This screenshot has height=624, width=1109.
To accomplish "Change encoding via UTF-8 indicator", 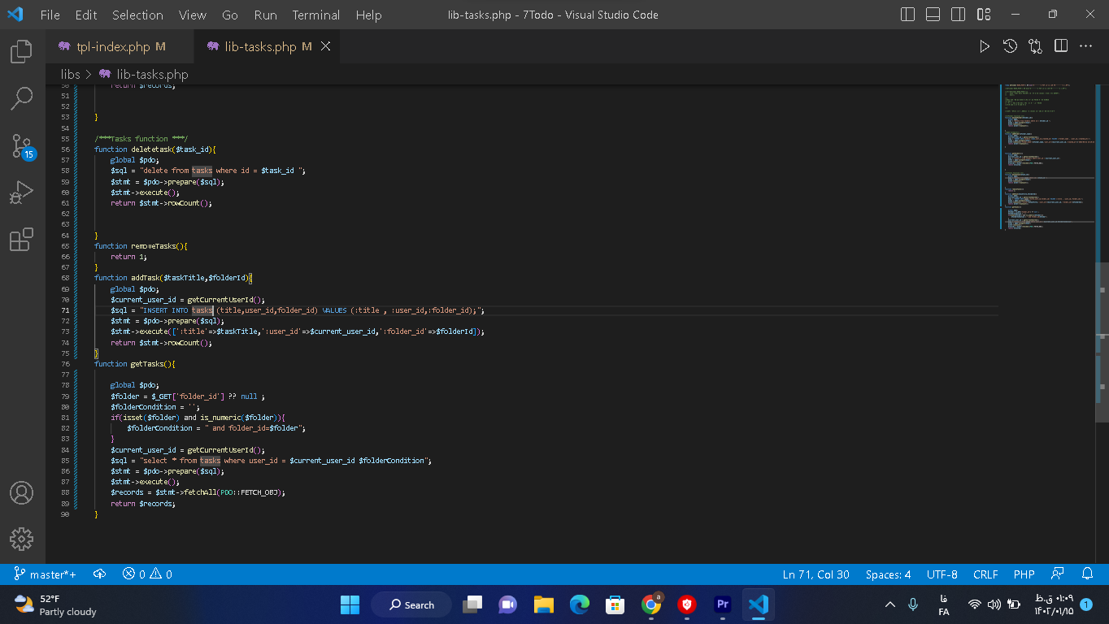I will (942, 574).
